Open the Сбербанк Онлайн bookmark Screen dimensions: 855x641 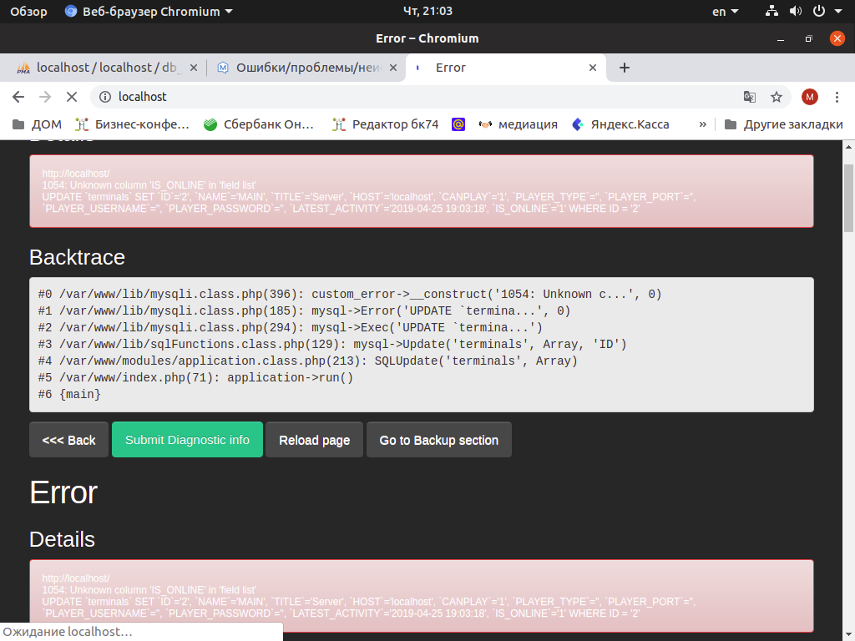tap(259, 124)
